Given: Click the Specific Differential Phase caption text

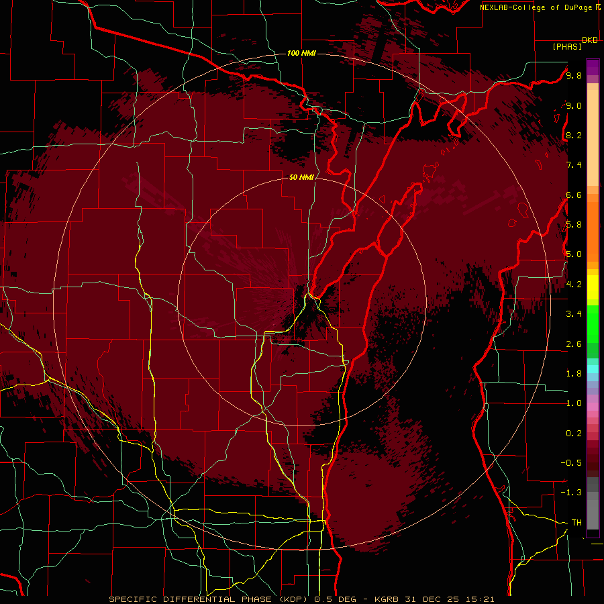Looking at the screenshot, I should pyautogui.click(x=301, y=599).
